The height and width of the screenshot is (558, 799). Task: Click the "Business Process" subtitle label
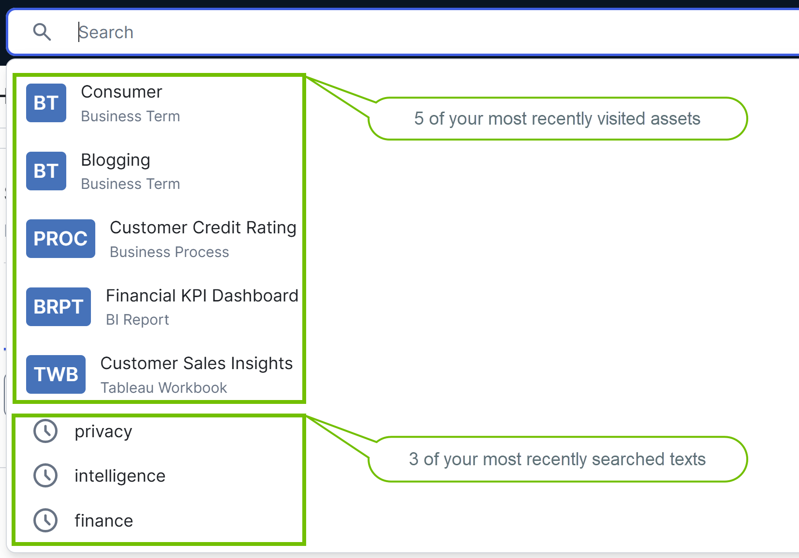point(169,252)
